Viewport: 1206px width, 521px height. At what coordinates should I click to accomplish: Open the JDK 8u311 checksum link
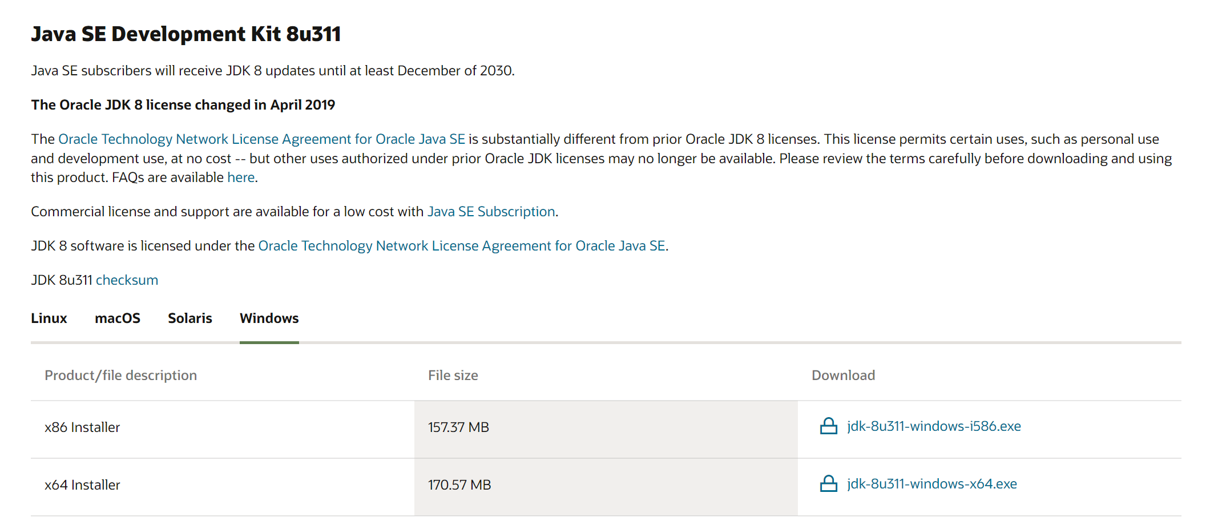pos(127,280)
